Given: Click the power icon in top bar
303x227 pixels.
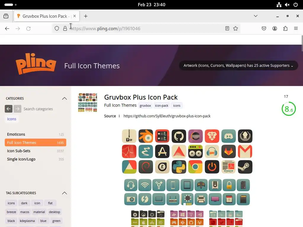Looking at the screenshot, I should coord(296,5).
